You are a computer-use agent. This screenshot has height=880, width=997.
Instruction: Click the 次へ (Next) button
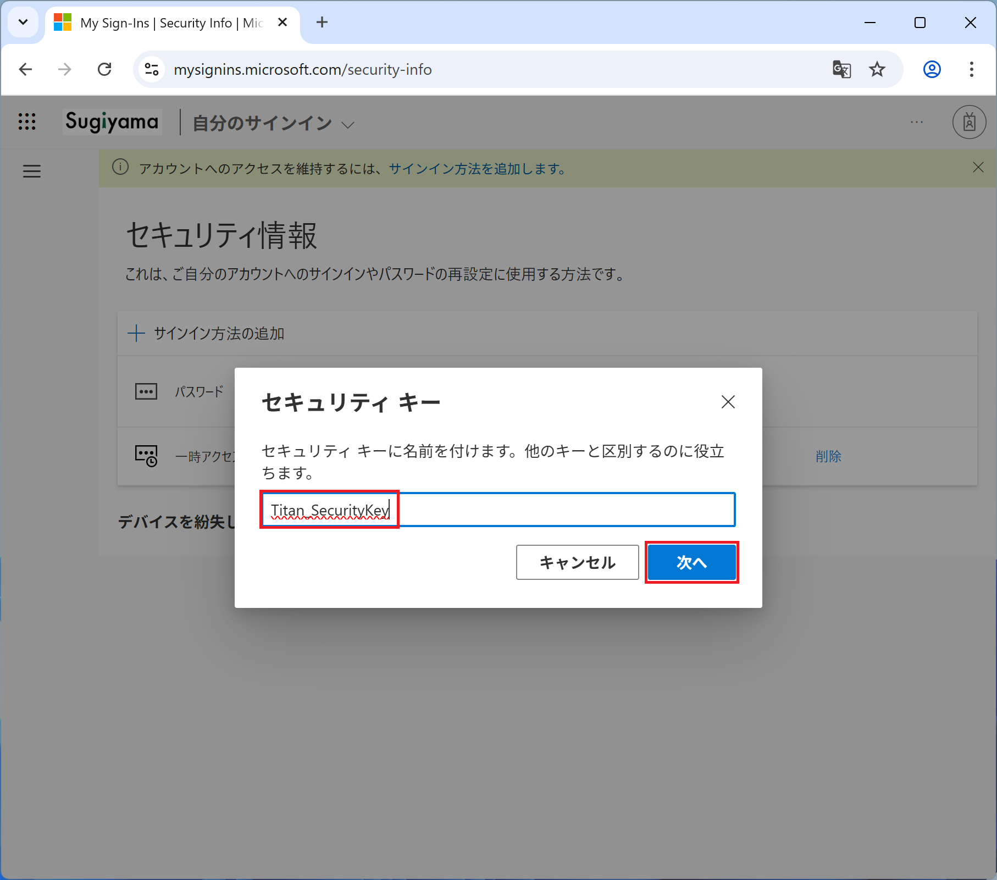pos(691,562)
